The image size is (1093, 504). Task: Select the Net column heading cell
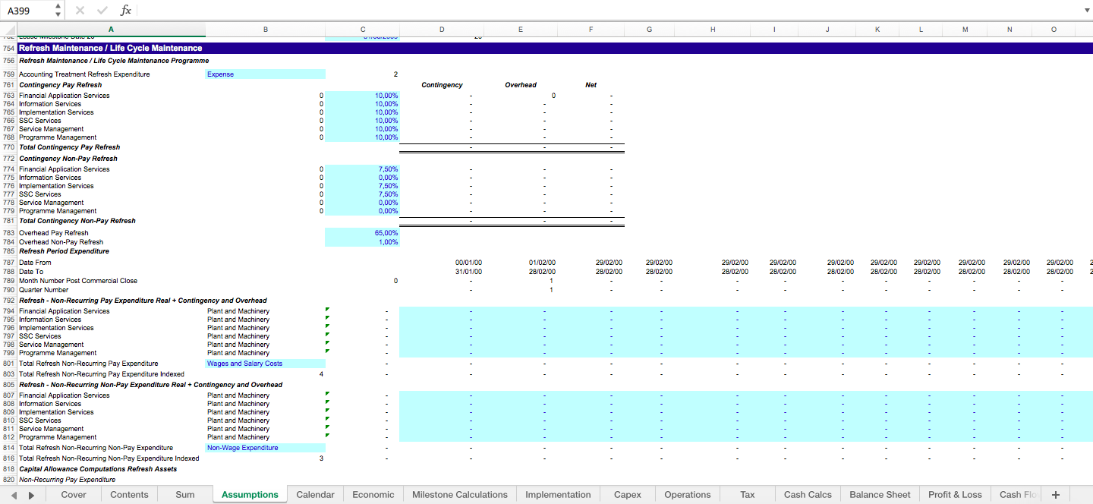click(591, 85)
